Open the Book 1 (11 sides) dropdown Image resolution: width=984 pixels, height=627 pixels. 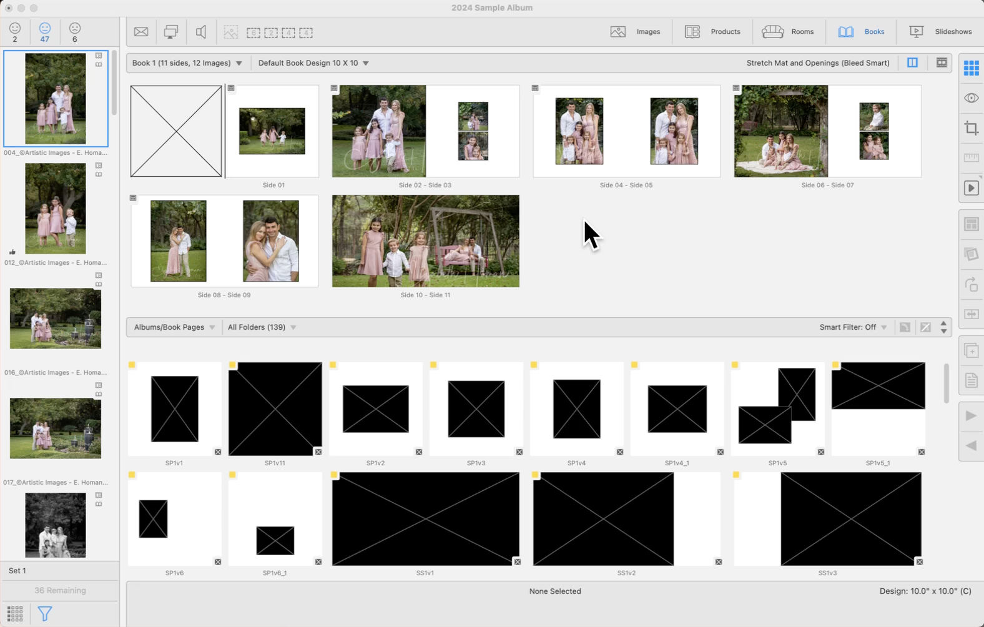click(x=187, y=63)
